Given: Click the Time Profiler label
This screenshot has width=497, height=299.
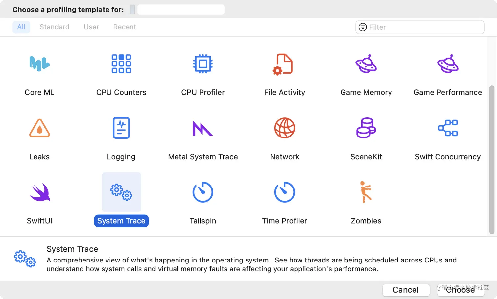Looking at the screenshot, I should 285,221.
